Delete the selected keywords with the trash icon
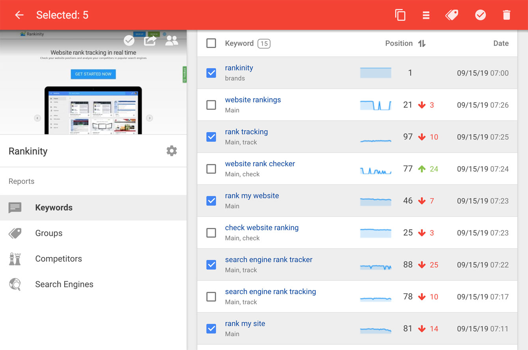 coord(507,15)
